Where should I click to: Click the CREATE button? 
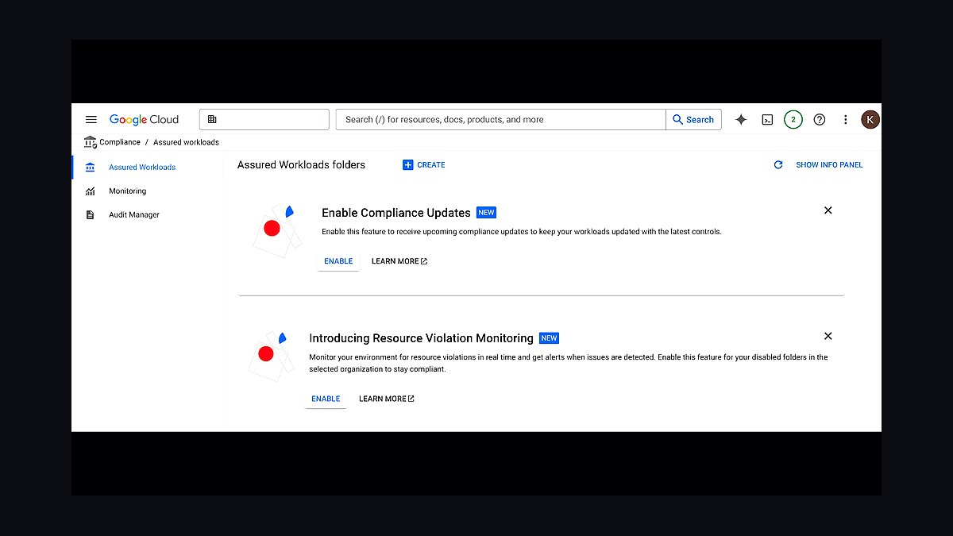coord(424,165)
